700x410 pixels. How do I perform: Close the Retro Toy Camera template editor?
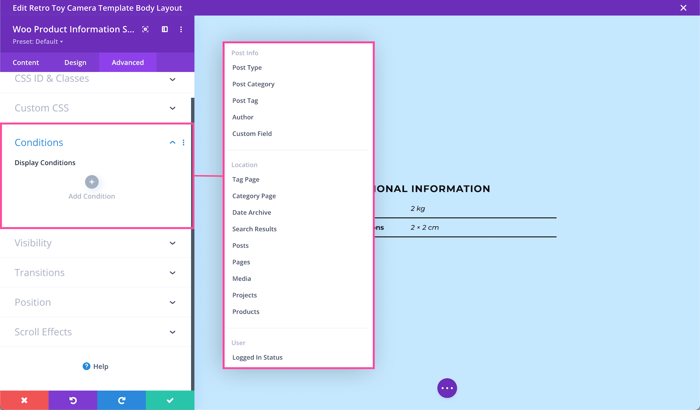coord(683,8)
